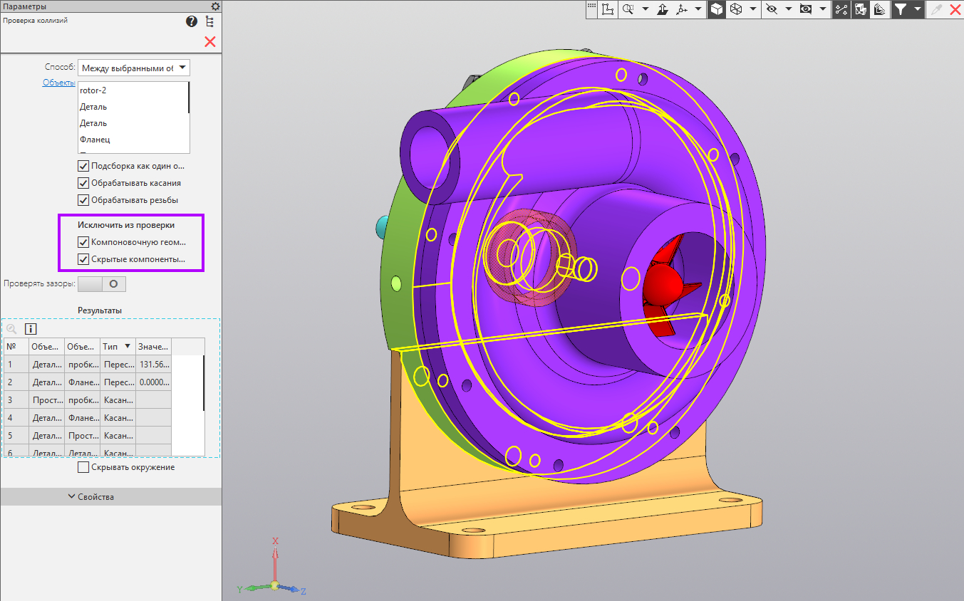Open the help icon for collision check
Viewport: 964px width, 601px height.
pyautogui.click(x=192, y=21)
